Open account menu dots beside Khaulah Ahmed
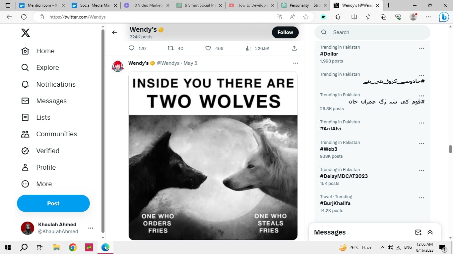Viewport: 453px width, 254px height. tap(91, 228)
